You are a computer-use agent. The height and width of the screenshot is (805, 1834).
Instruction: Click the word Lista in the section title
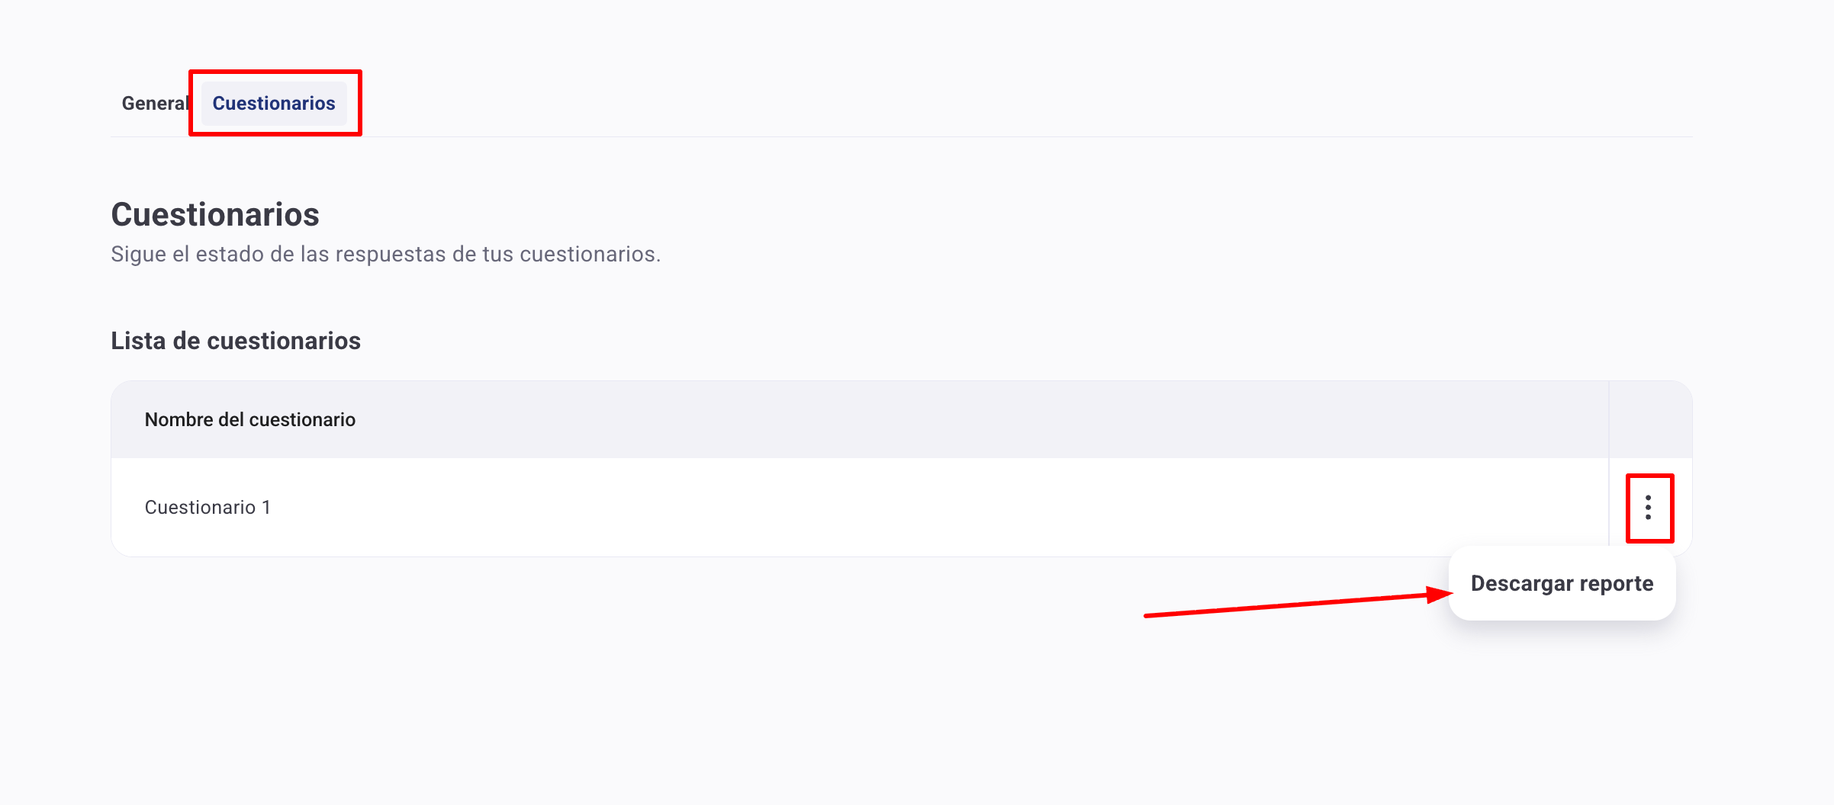tap(138, 341)
